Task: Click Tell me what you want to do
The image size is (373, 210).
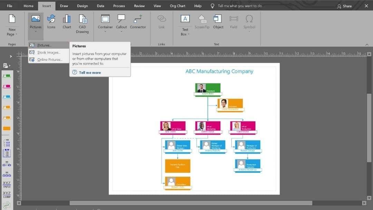Action: pyautogui.click(x=240, y=6)
